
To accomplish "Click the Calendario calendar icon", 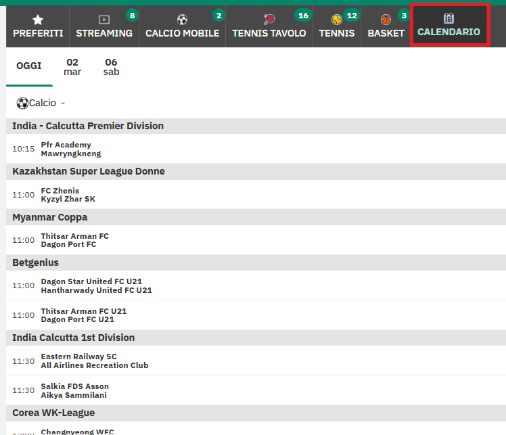I will pos(448,18).
